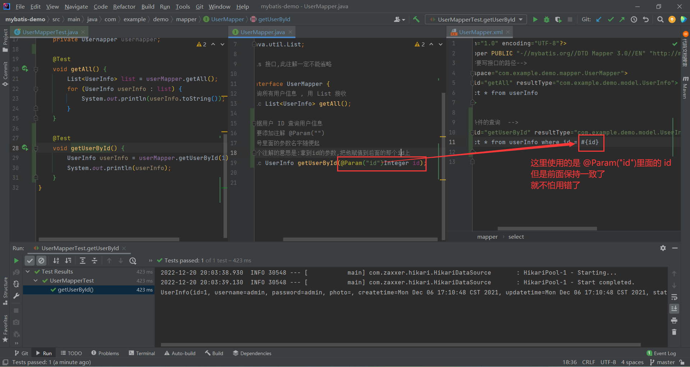Screen dimensions: 690x367
Task: Open the Dependencies tool window
Action: coord(252,353)
